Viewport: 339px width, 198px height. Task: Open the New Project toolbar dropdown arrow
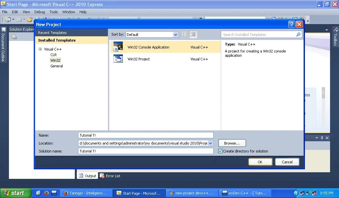point(13,19)
